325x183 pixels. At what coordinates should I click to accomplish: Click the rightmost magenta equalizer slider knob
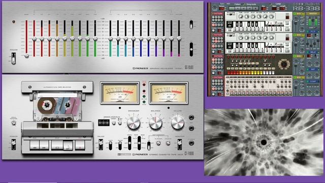pos(179,39)
